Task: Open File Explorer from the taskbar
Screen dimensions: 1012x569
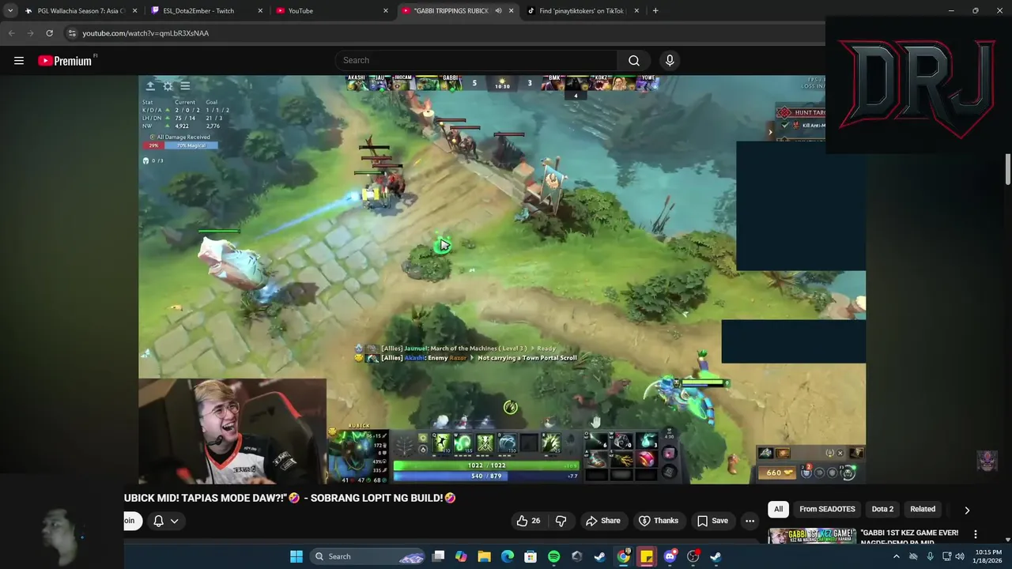Action: 484,556
